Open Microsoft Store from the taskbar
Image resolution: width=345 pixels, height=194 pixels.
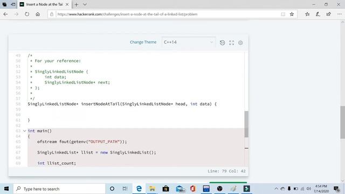[165, 189]
